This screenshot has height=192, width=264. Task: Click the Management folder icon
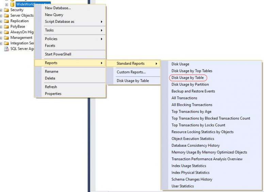point(6,38)
